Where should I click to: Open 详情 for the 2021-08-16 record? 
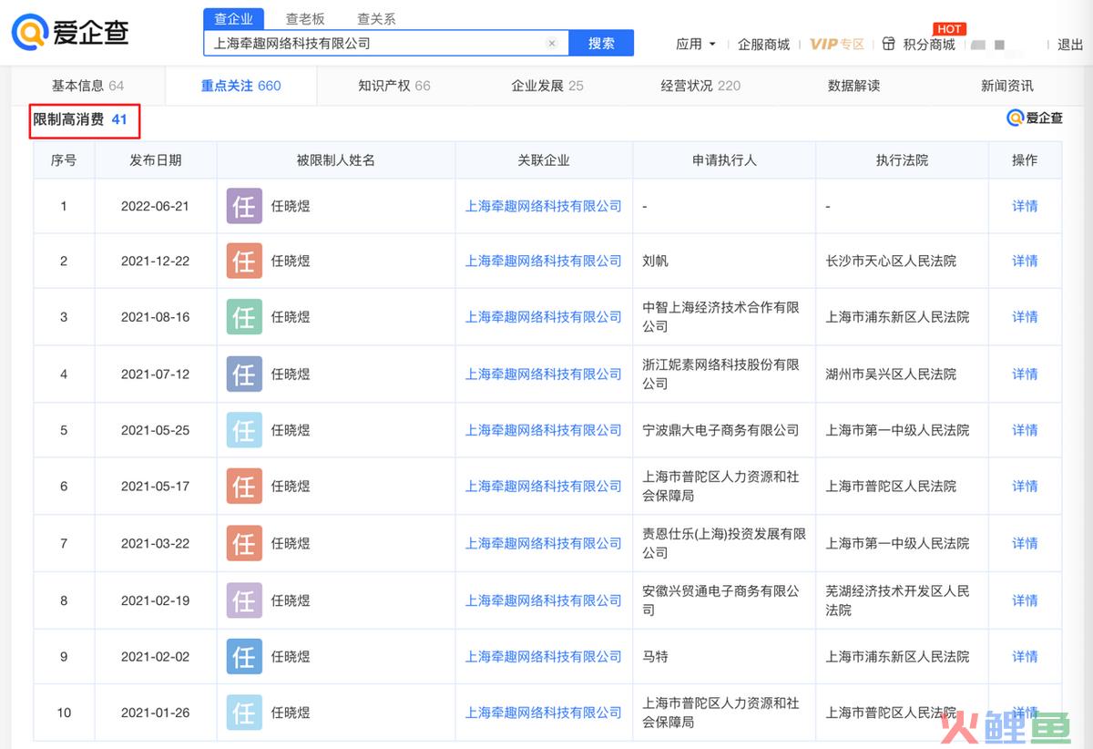(1025, 317)
